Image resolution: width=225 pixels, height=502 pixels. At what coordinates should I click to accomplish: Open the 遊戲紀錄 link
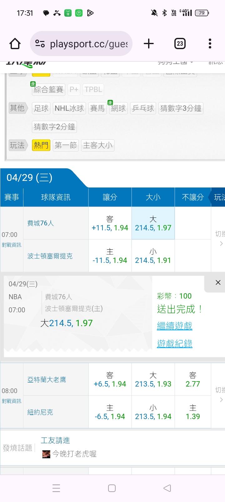tap(174, 344)
